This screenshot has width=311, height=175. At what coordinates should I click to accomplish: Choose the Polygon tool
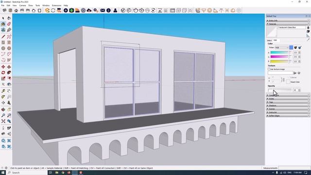click(x=9, y=48)
